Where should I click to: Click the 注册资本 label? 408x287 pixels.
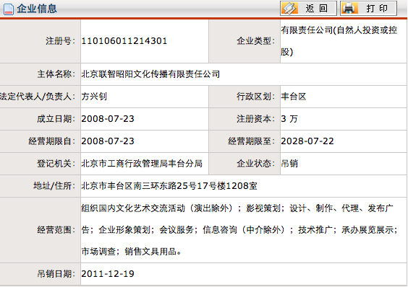coord(256,119)
